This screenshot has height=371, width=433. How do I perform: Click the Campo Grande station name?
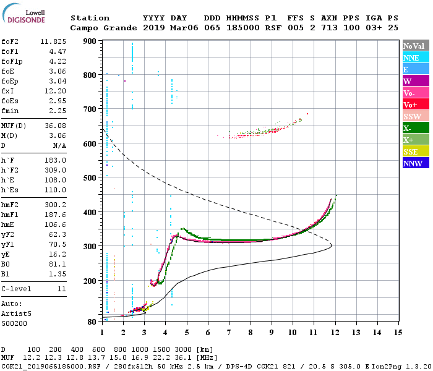pyautogui.click(x=103, y=28)
